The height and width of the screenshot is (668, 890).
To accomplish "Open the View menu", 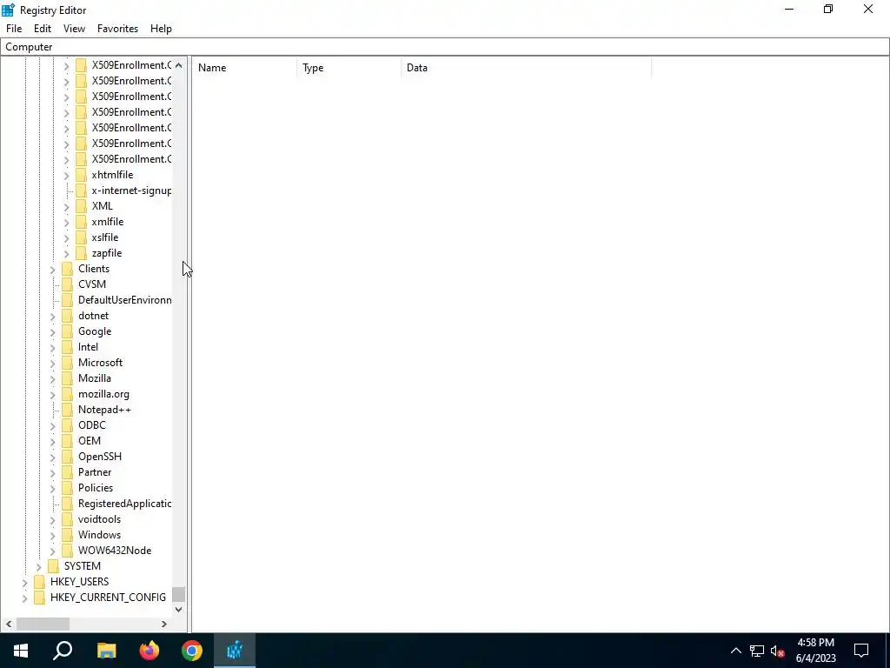I will 75,29.
